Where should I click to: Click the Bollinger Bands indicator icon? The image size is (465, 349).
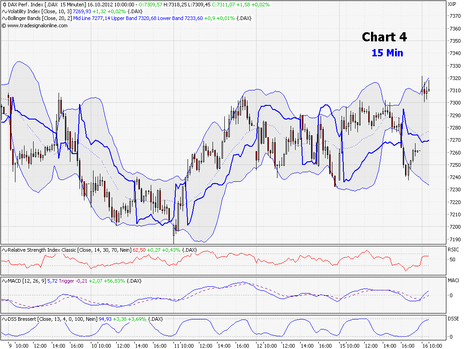pyautogui.click(x=4, y=18)
